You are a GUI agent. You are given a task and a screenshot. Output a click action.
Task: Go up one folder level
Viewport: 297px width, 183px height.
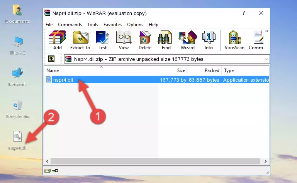coord(51,59)
